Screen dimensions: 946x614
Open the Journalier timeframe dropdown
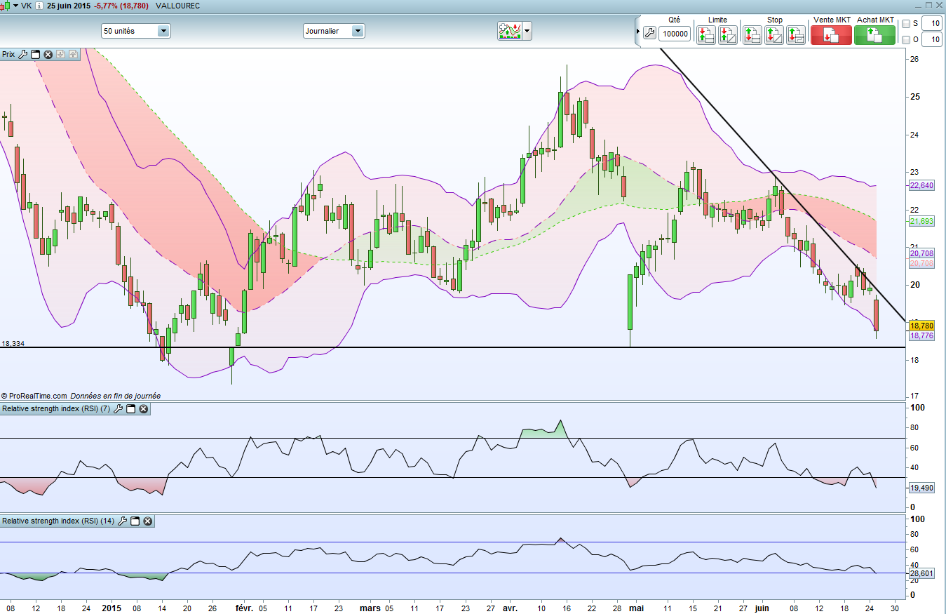coord(334,31)
